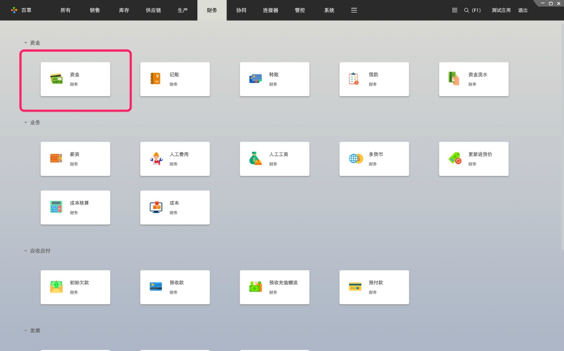
Task: Open the search (F1) magnifier
Action: [467, 10]
